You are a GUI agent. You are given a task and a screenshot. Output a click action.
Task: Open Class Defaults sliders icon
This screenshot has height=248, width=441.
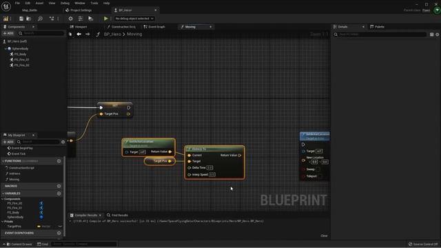point(81,19)
